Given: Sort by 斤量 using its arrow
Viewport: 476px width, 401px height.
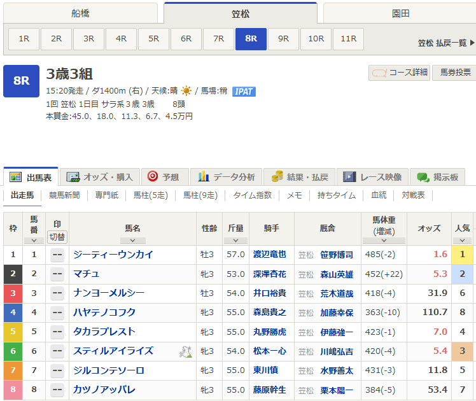Looking at the screenshot, I should pos(235,241).
